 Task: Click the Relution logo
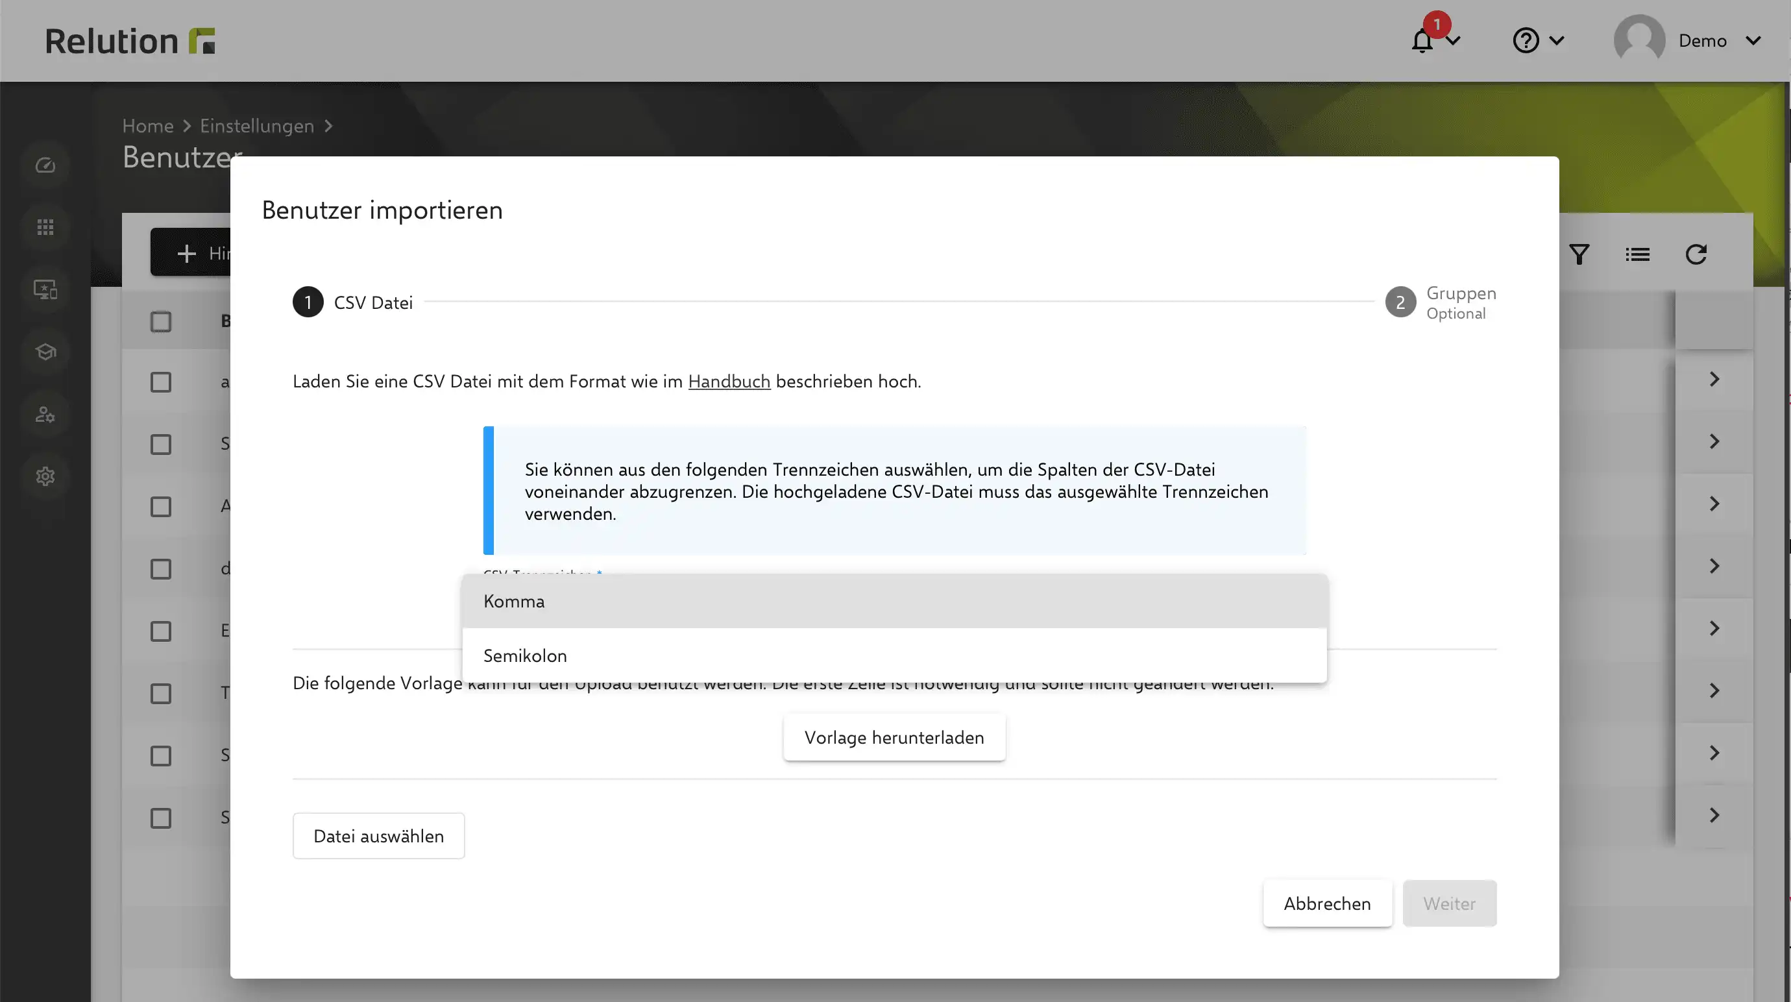point(130,41)
